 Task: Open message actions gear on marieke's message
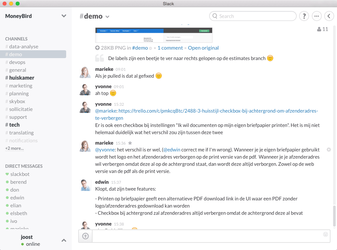pos(329,149)
